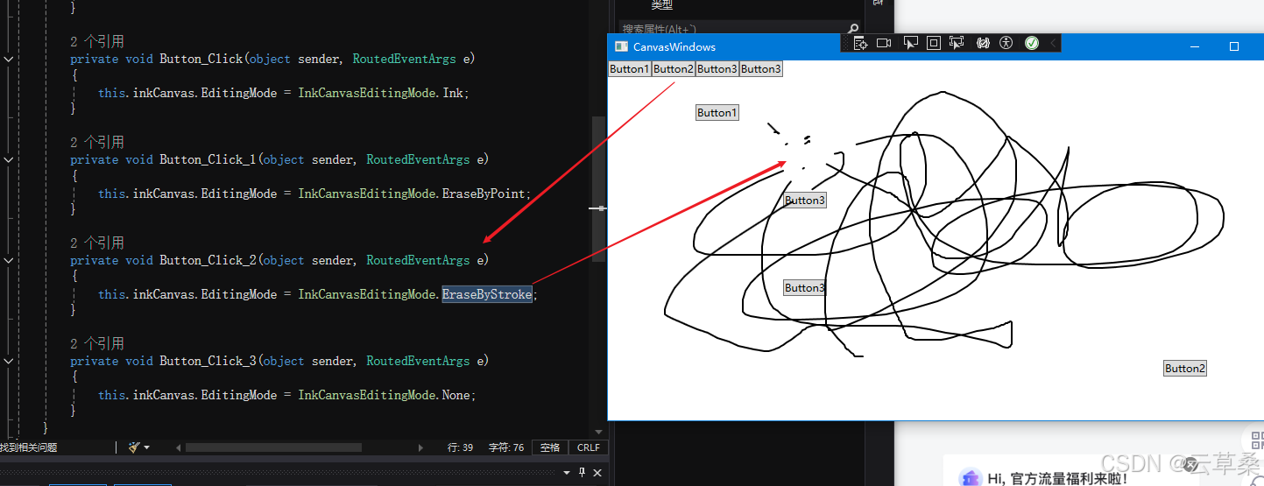Collapse the Button_Click method with its fold chevron
The image size is (1264, 486).
click(x=8, y=60)
